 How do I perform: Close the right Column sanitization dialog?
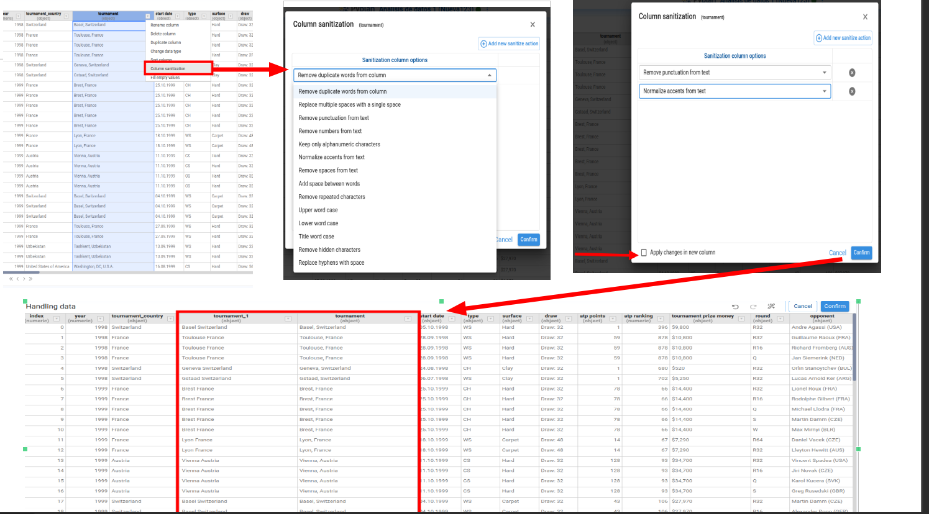click(x=865, y=17)
